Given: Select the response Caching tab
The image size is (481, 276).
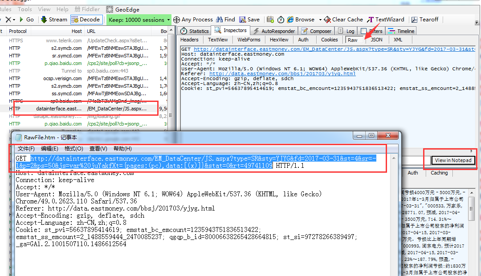Looking at the screenshot, I should pos(439,173).
